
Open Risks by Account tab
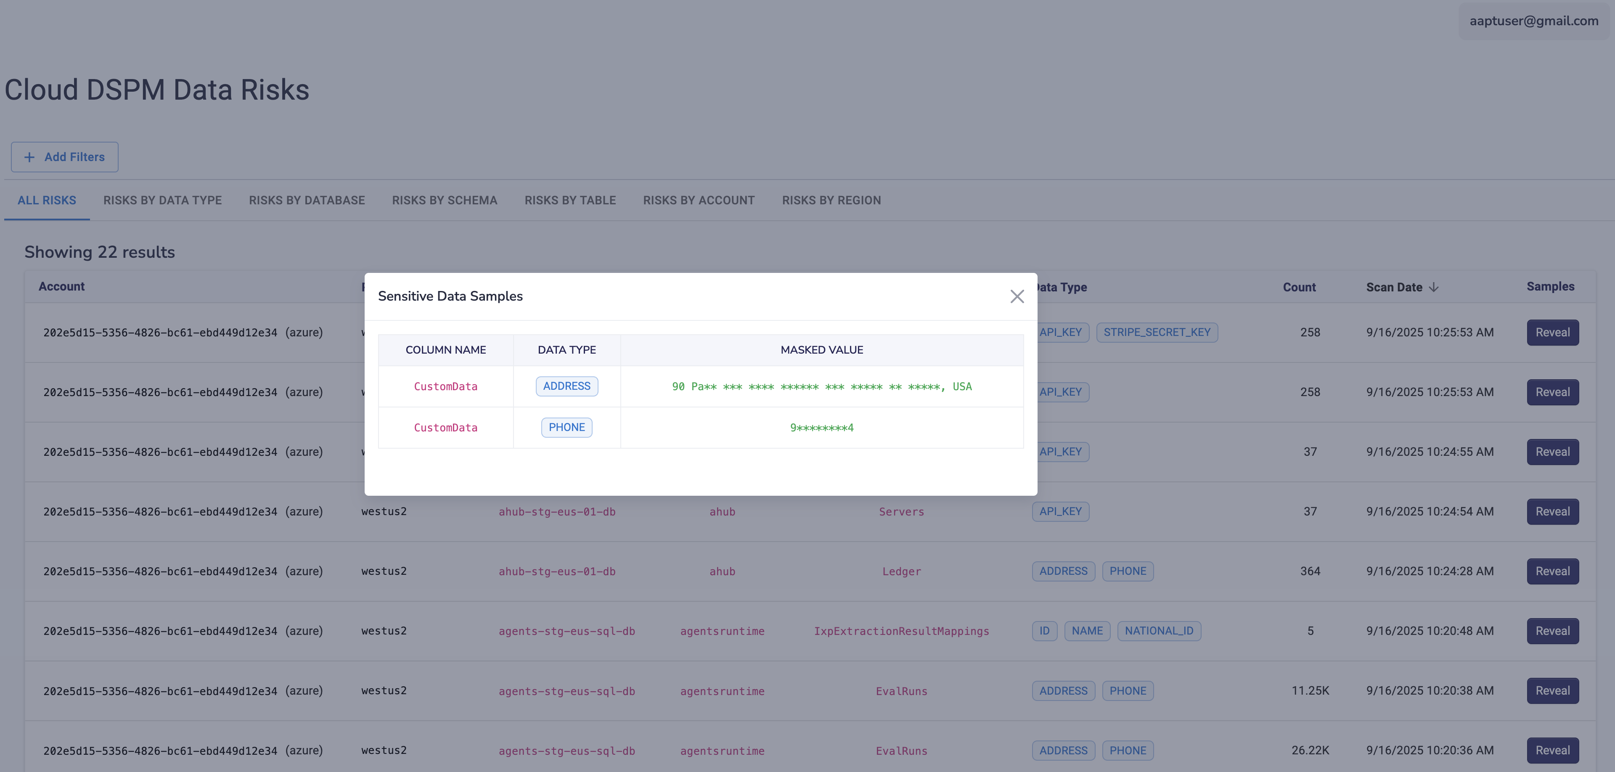tap(699, 201)
